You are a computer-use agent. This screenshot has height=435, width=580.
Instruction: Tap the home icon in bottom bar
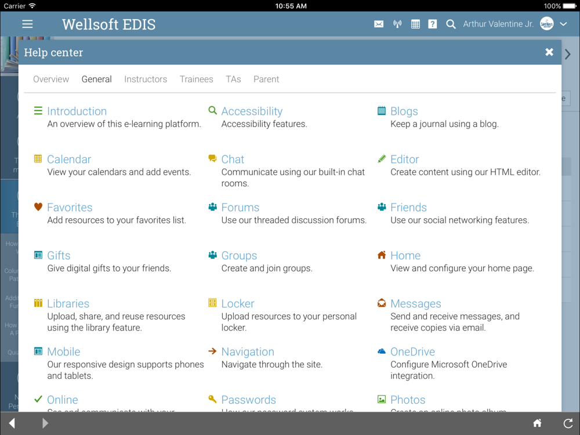537,423
